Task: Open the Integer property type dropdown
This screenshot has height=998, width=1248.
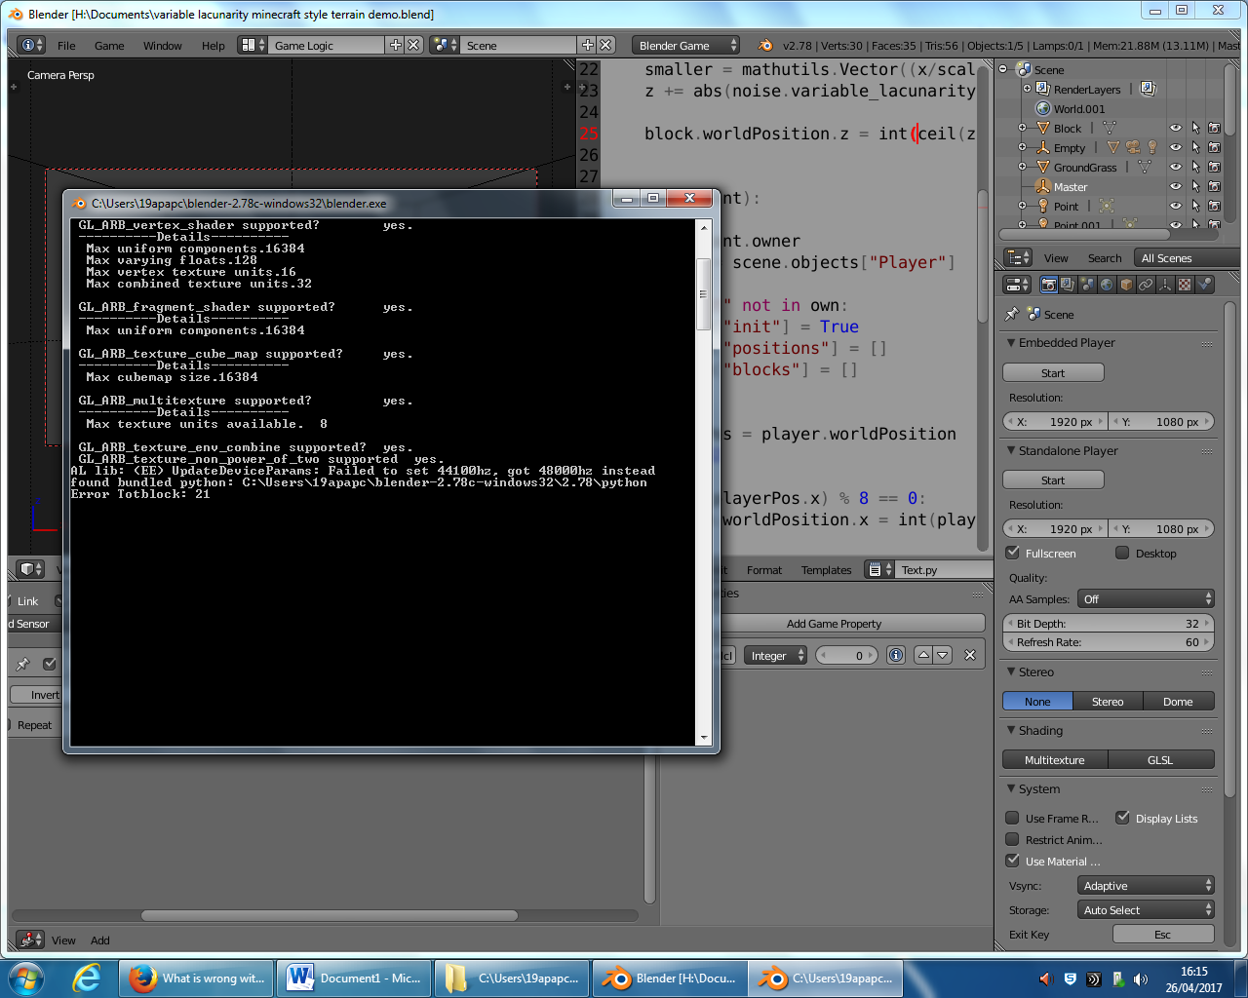Action: click(x=776, y=655)
